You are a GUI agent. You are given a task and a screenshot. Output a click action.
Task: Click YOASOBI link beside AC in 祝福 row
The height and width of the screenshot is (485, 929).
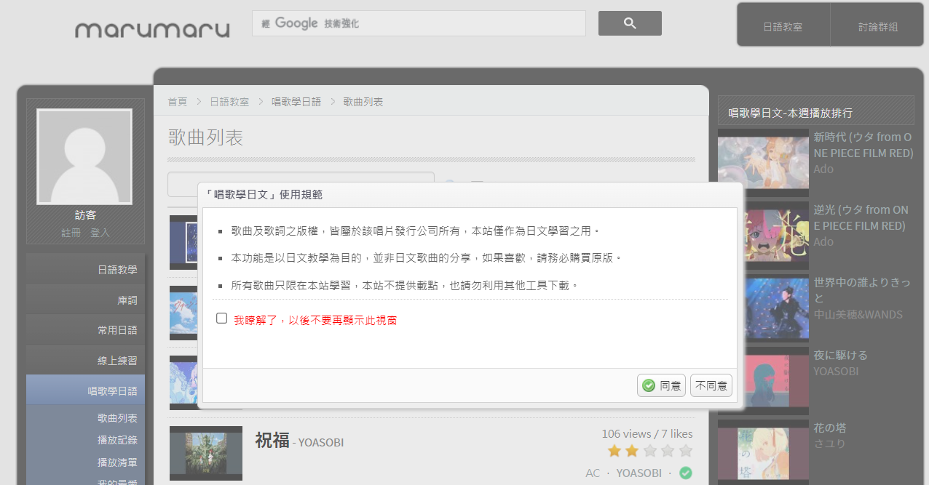(x=639, y=473)
